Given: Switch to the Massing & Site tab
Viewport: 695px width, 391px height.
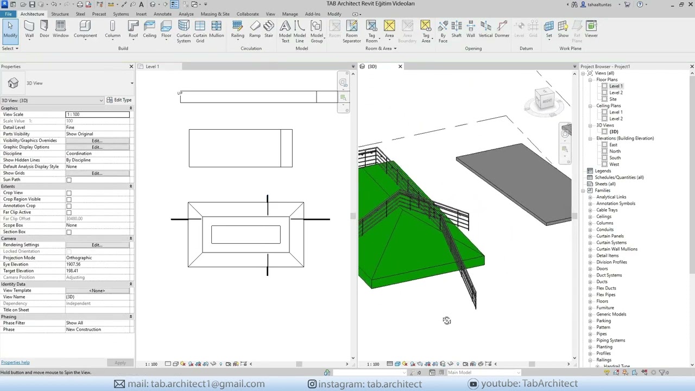Looking at the screenshot, I should click(x=215, y=14).
